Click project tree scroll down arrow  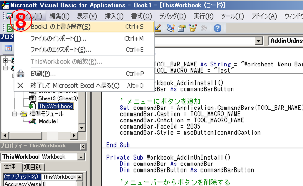(x=82, y=128)
